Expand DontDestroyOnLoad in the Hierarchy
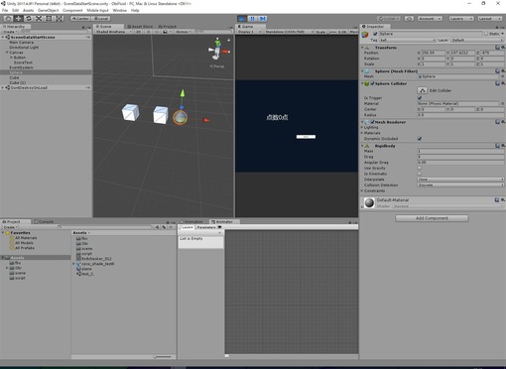The height and width of the screenshot is (369, 506). coord(3,87)
